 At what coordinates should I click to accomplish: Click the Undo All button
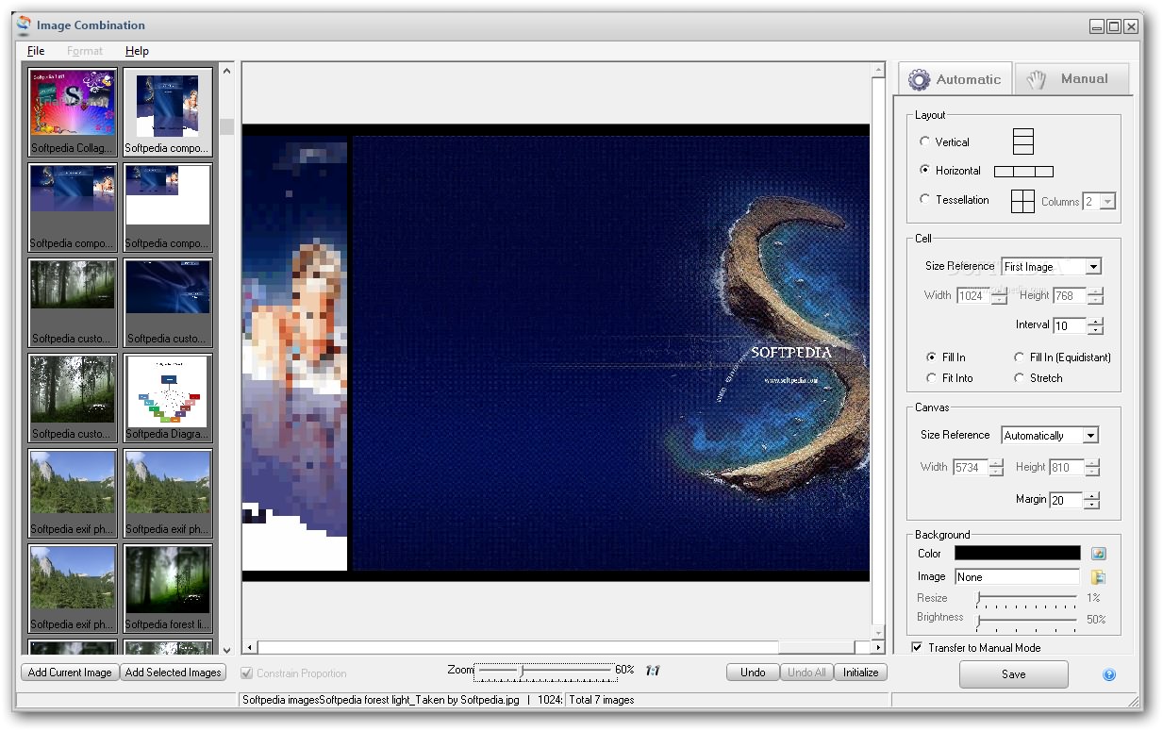(x=806, y=673)
